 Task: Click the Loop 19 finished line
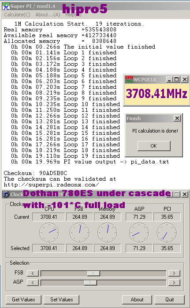click(66, 156)
